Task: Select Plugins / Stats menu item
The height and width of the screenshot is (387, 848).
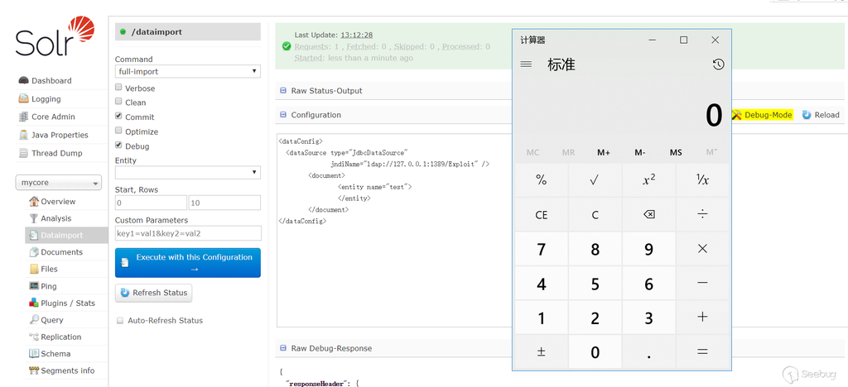Action: pos(67,303)
